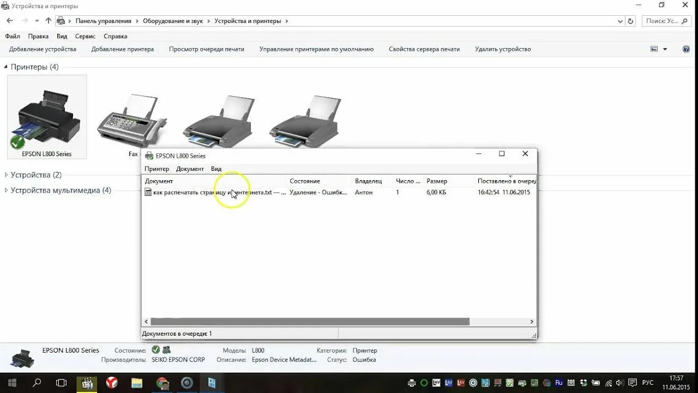Viewport: 698px width, 393px height.
Task: Click the printer icon in the EPSON queue title bar
Action: (x=149, y=156)
